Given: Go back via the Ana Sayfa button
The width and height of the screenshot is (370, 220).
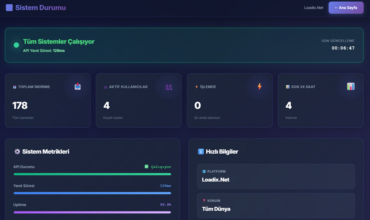Looking at the screenshot, I should point(346,8).
